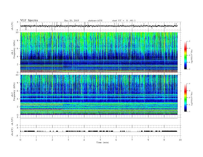Click the "ch.4(V)" axis label
203x157 pixels.
pyautogui.click(x=12, y=132)
